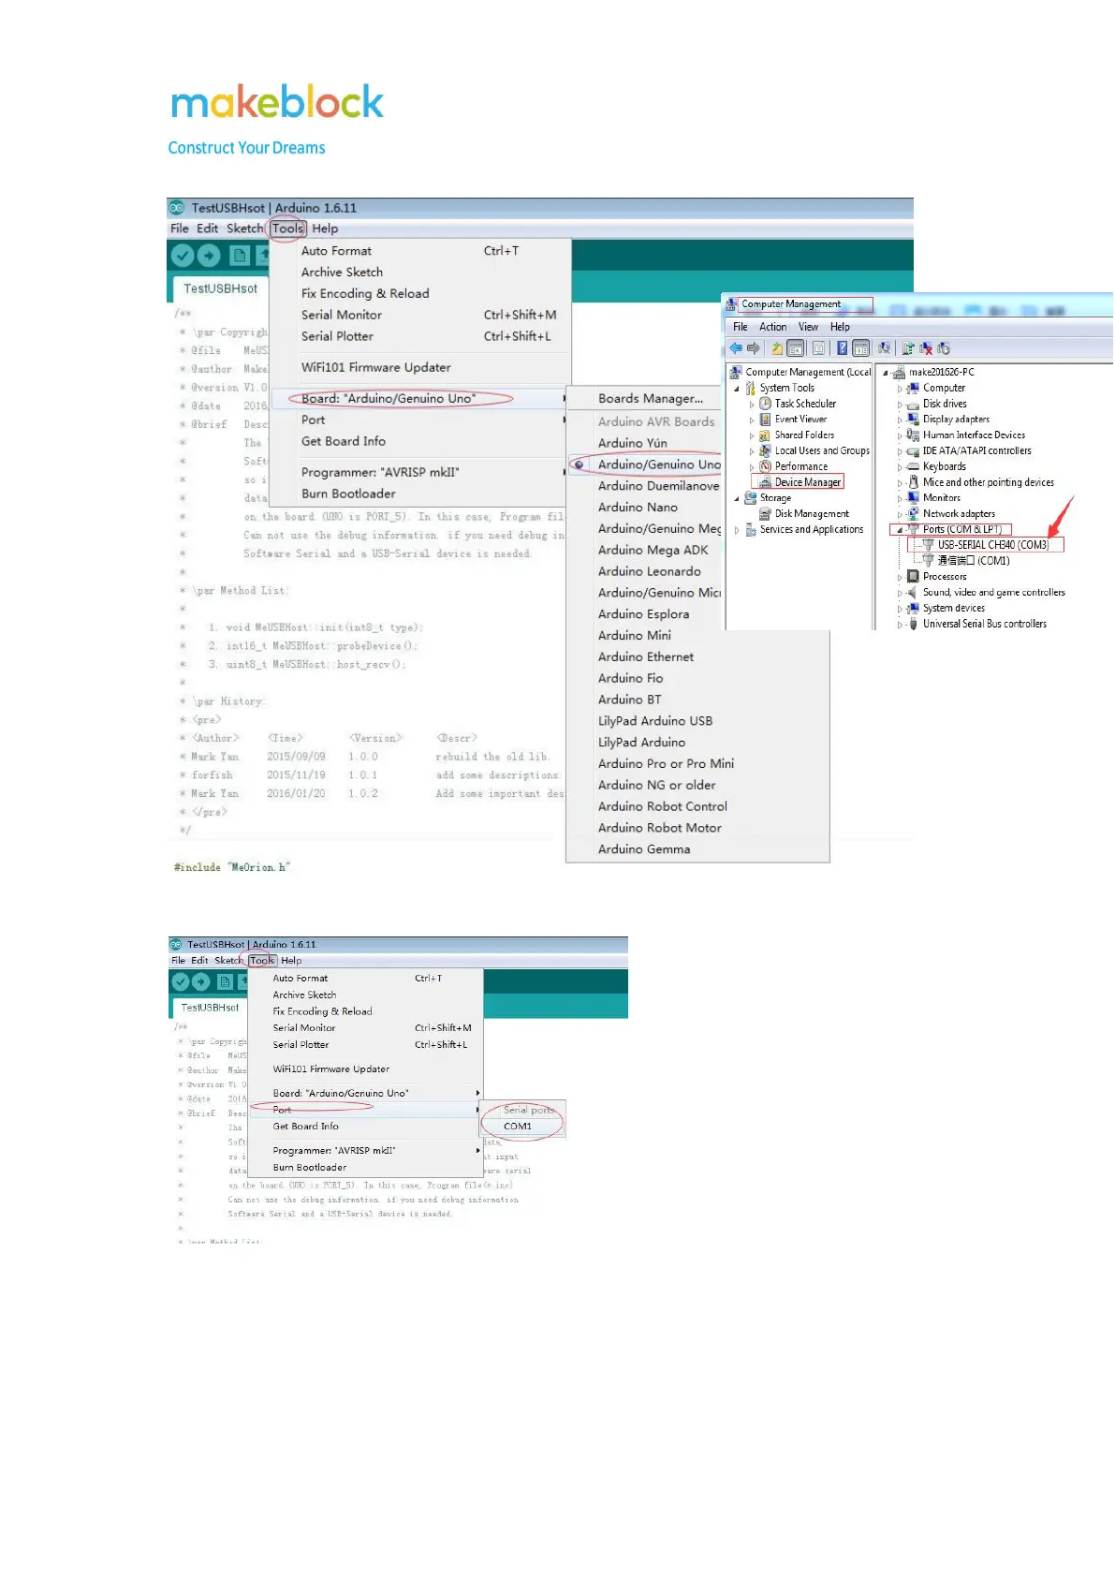Click the New sketch icon in the Arduino window with the Serial ports submenu
The width and height of the screenshot is (1115, 1577).
(x=225, y=981)
